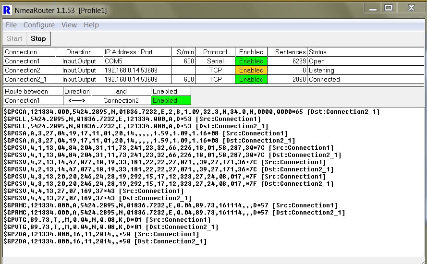Select the Connection2_1 row name
427x264 pixels.
pos(29,79)
